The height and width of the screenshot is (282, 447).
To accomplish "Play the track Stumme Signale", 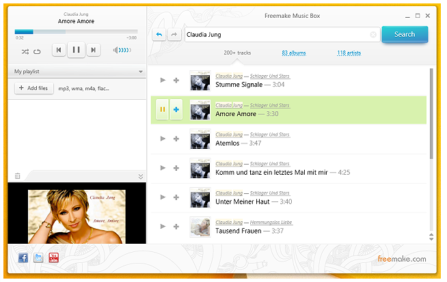I will [163, 81].
